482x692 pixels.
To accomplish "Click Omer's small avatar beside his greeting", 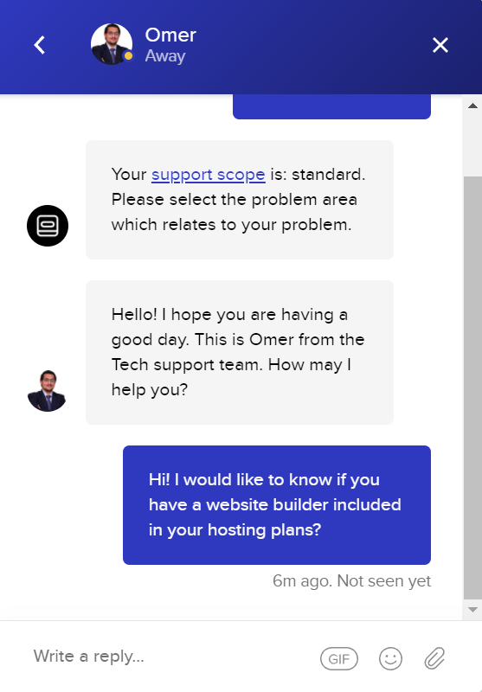I will pyautogui.click(x=47, y=391).
